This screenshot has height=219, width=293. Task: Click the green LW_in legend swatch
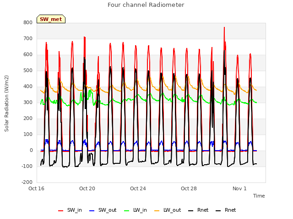tap(126, 211)
